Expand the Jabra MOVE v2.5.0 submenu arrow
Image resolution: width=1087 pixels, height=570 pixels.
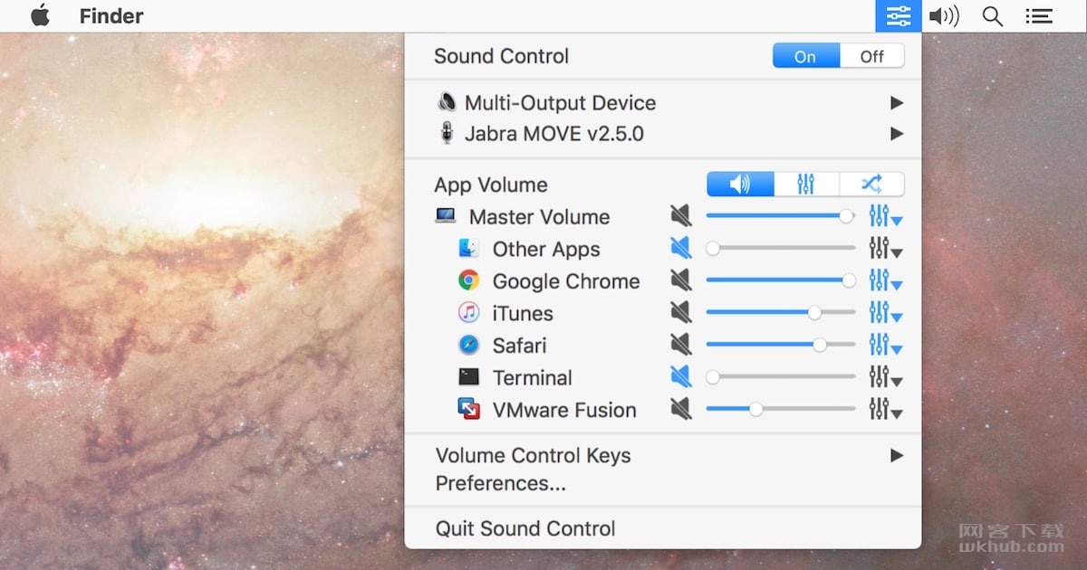897,134
